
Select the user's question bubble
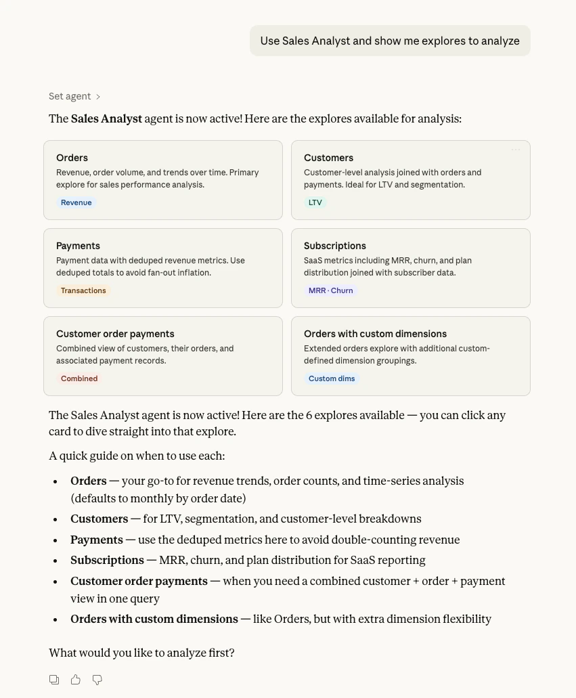390,41
